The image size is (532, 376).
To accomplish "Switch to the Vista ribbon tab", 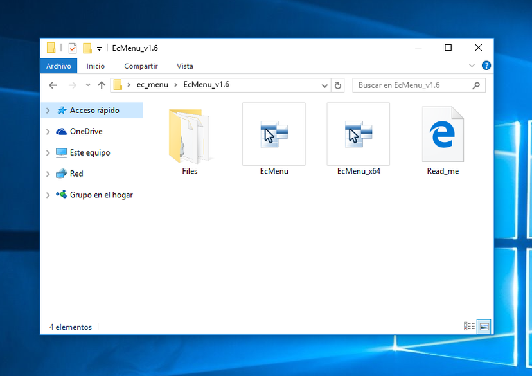I will (x=184, y=66).
